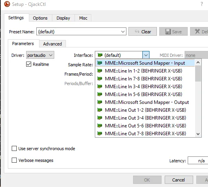Click sound card icon beside Sound Mapper - Output
Viewport: 208px width, 187px height.
pyautogui.click(x=100, y=102)
